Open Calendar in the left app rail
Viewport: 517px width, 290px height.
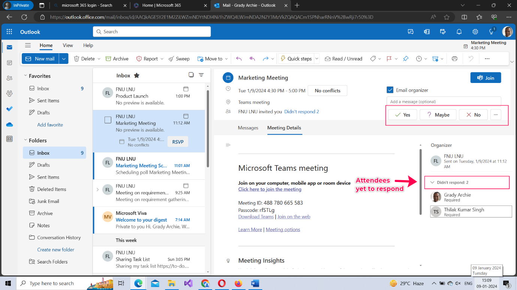click(x=9, y=63)
